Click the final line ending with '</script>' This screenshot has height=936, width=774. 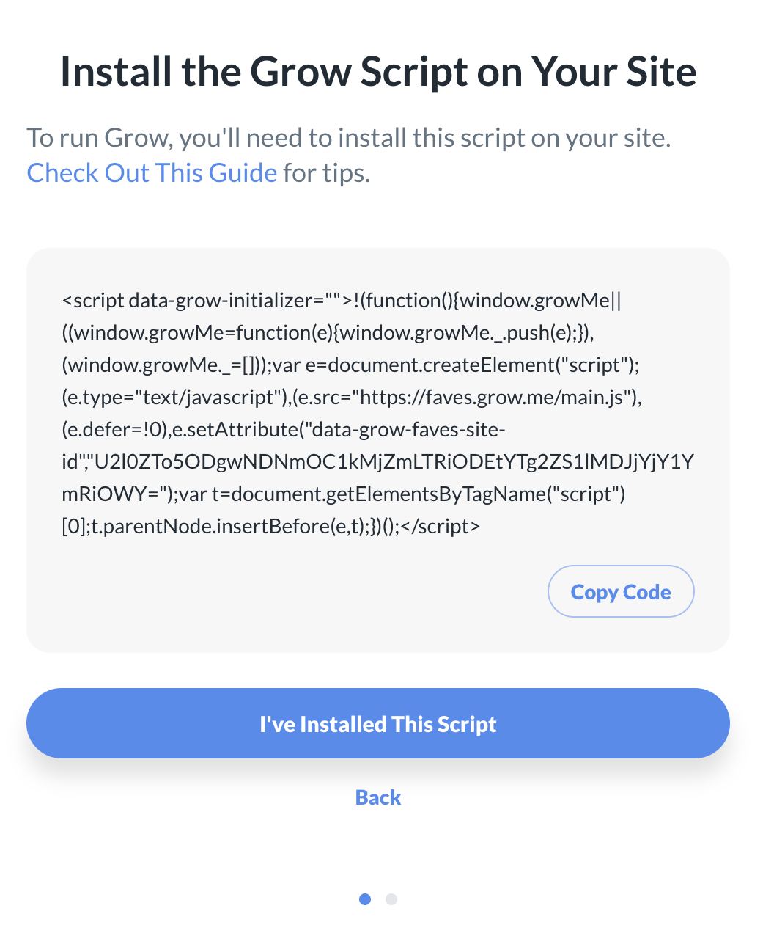click(271, 527)
